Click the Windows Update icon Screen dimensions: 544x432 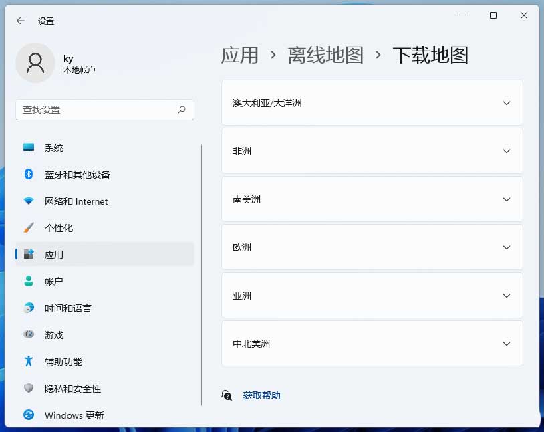[x=29, y=415]
